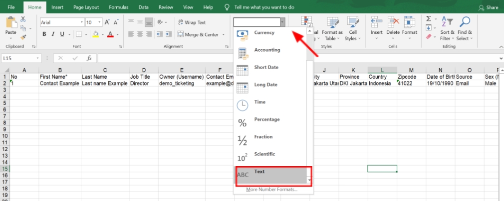Toggle Wrap Text
Image resolution: width=504 pixels, height=201 pixels.
[191, 22]
